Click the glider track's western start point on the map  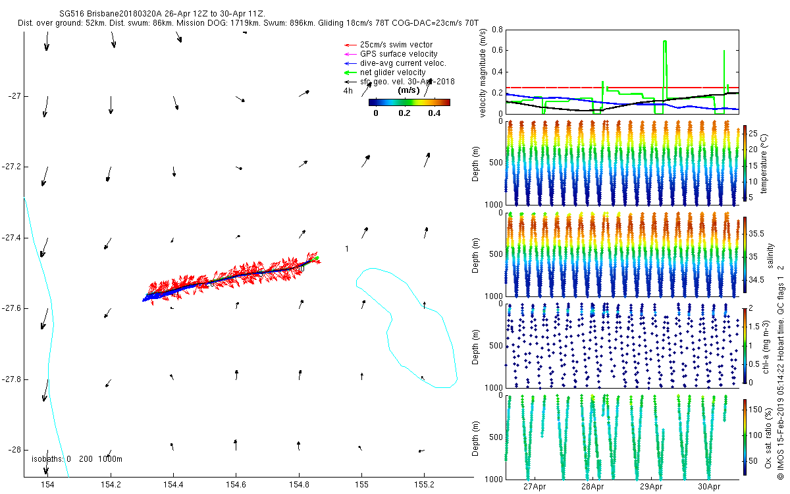(x=144, y=300)
